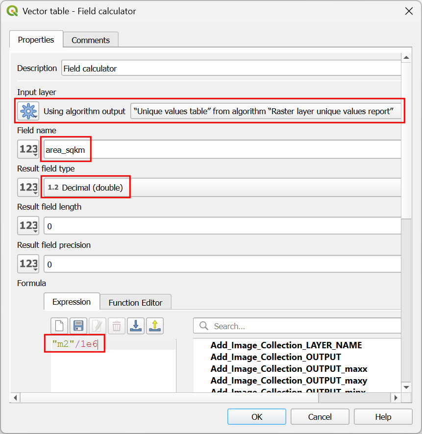This screenshot has height=434, width=422.
Task: Click the delete stored expression trash icon
Action: tap(116, 326)
